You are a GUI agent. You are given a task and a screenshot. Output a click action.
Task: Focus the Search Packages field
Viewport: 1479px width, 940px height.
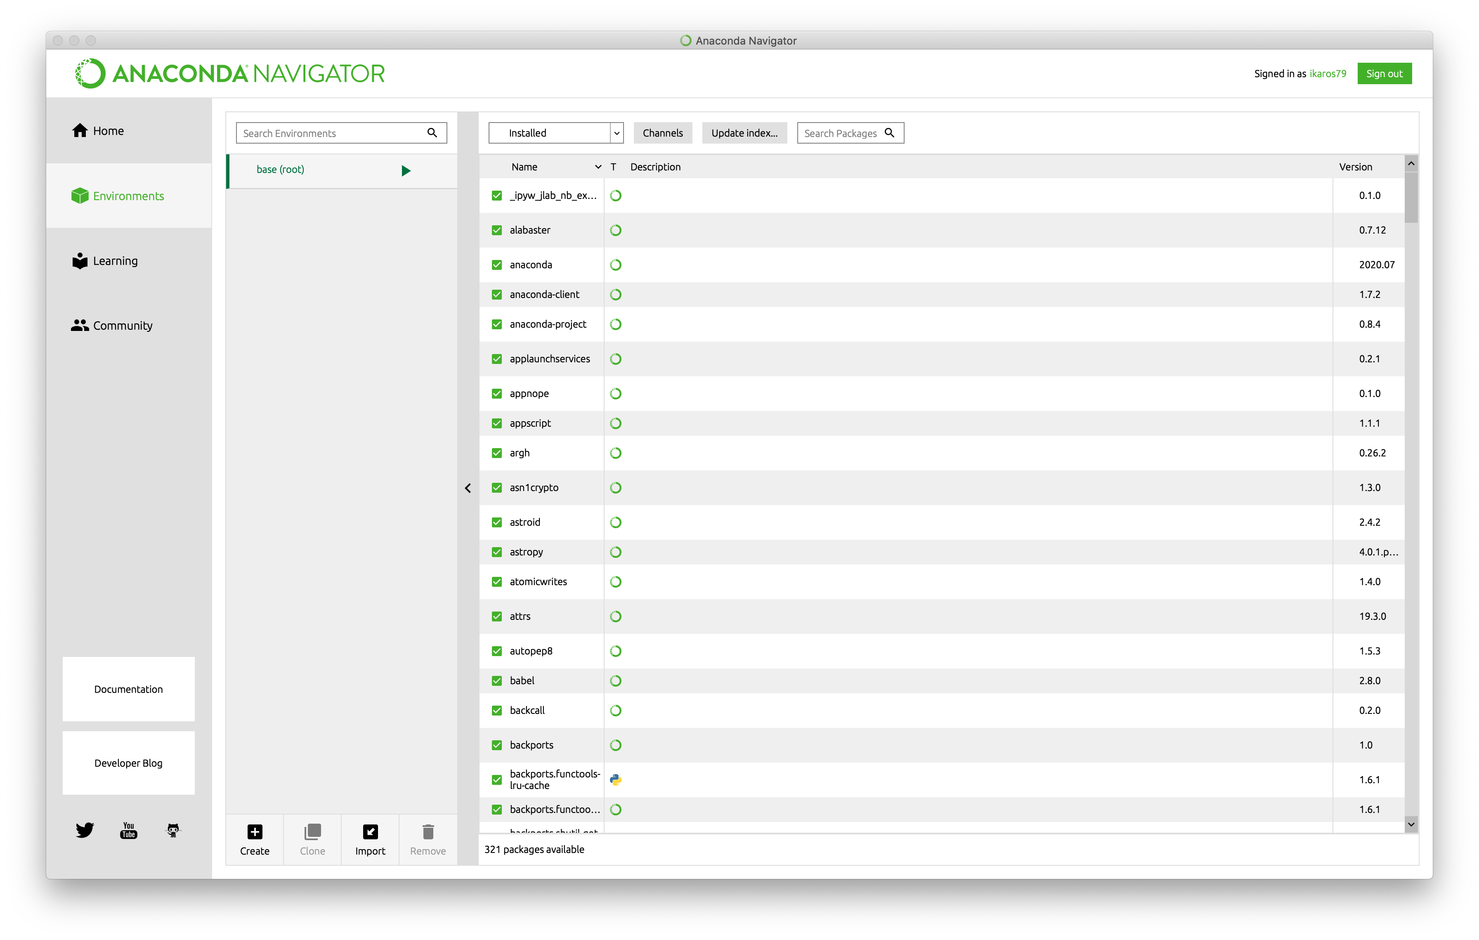[x=840, y=133]
